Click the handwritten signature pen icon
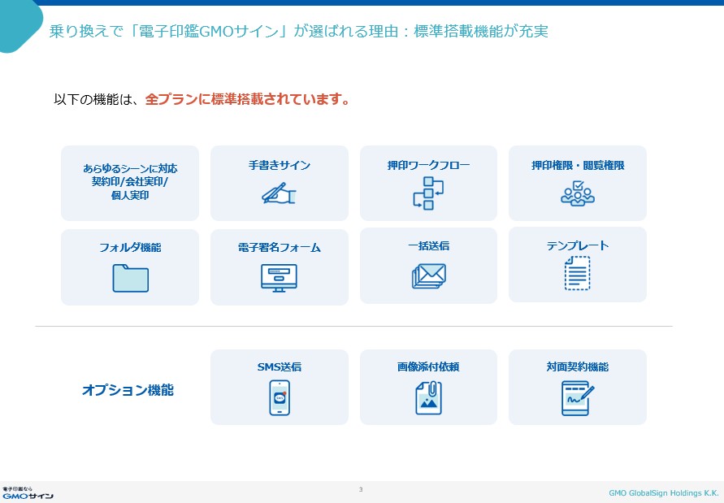724x503 pixels. 279,193
